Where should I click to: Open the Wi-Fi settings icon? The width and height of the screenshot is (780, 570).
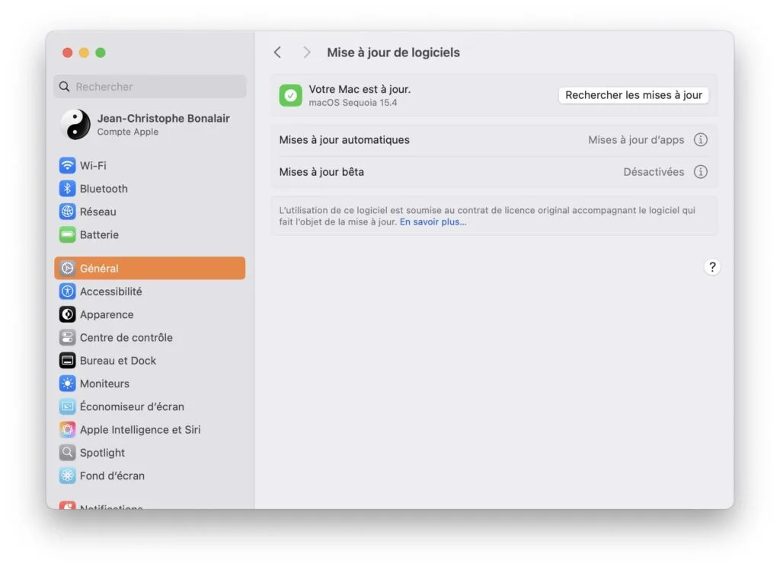pos(68,165)
